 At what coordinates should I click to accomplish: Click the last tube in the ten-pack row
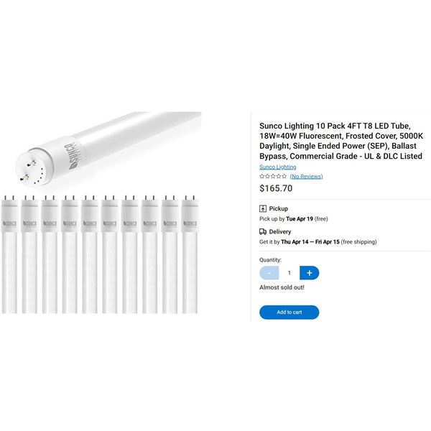point(190,254)
